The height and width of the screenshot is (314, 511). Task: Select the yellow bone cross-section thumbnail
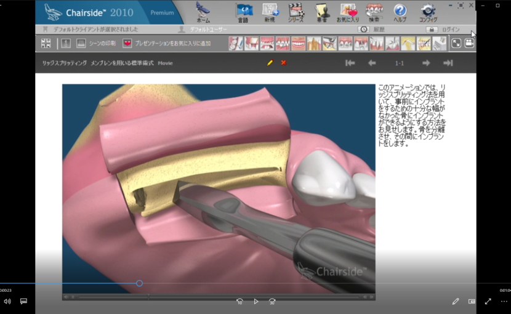(x=408, y=43)
